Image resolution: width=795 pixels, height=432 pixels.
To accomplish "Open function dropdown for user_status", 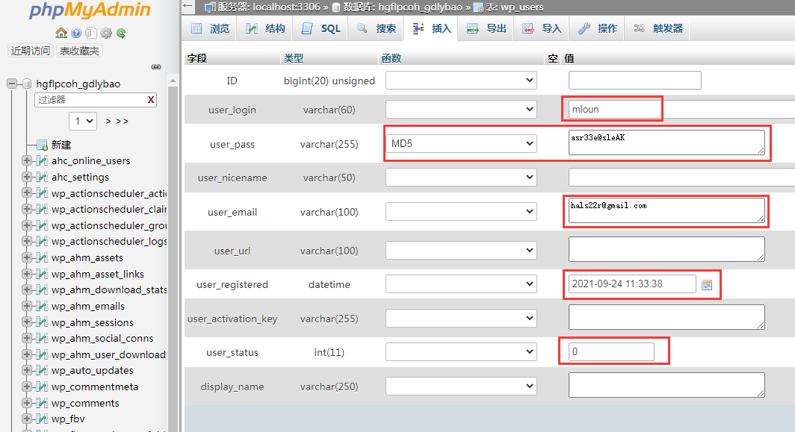I will click(x=461, y=352).
